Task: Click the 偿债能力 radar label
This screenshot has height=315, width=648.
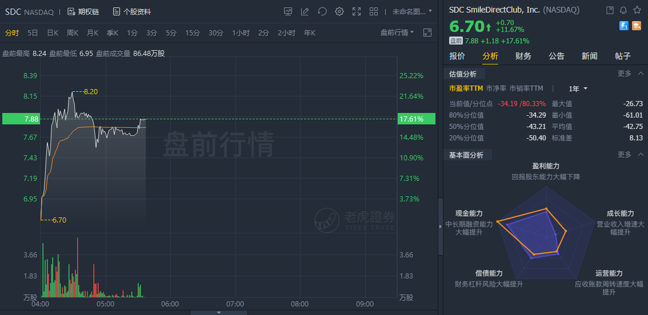Action: click(489, 273)
